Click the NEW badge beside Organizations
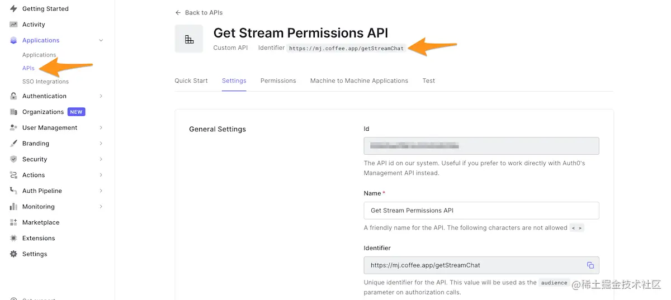 [x=77, y=112]
